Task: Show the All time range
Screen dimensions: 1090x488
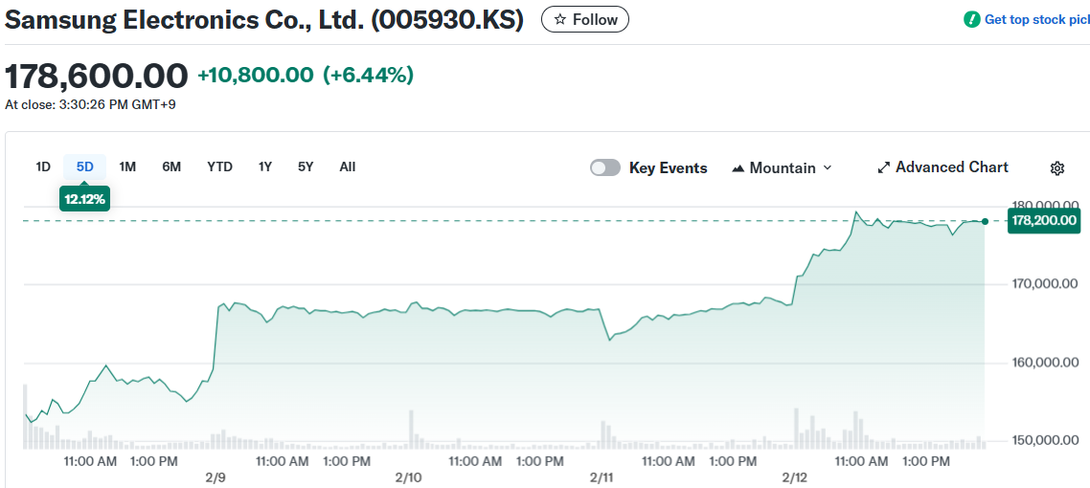Action: tap(347, 166)
